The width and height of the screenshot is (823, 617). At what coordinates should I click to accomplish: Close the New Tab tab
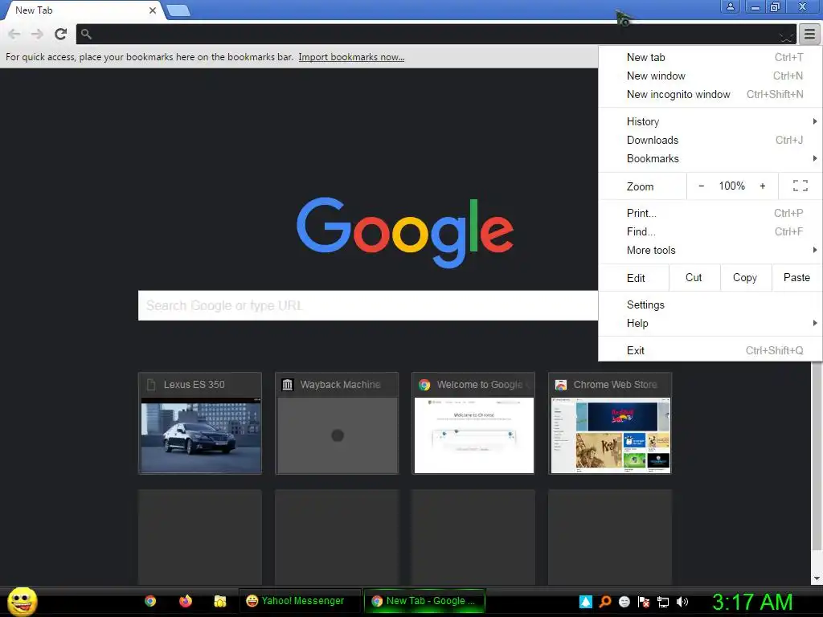[x=152, y=10]
